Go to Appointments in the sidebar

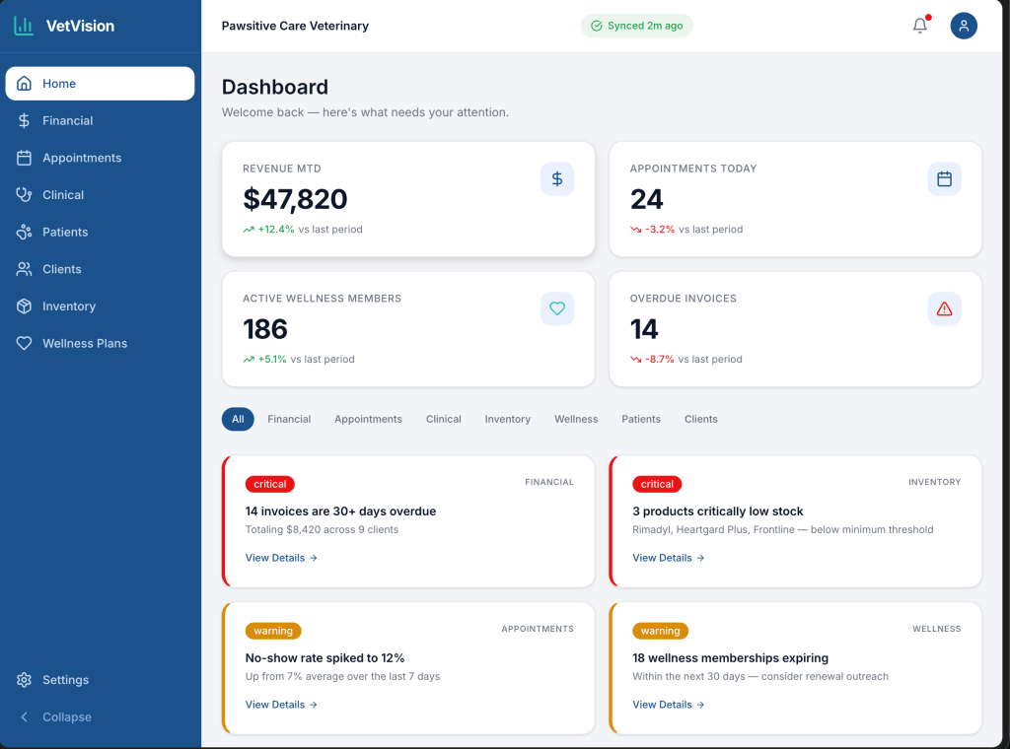(x=82, y=158)
